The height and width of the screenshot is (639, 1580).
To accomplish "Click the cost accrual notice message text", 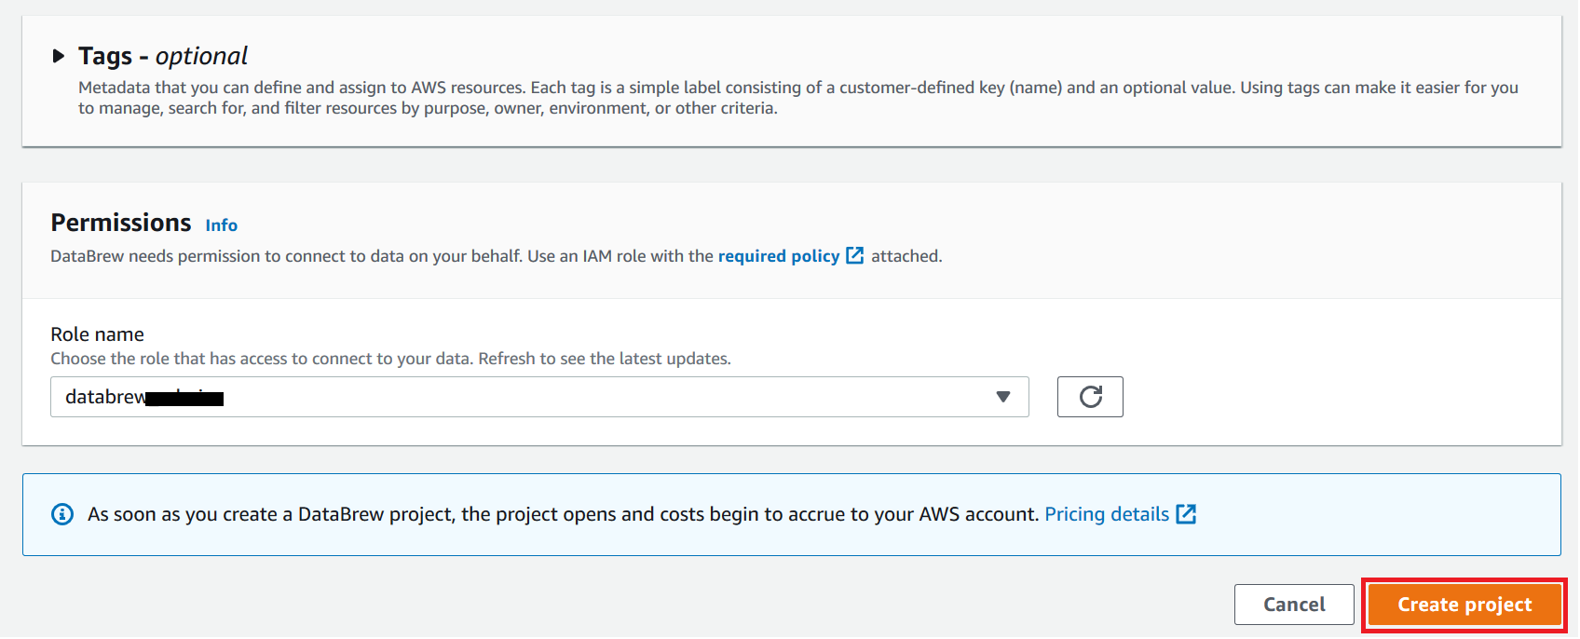I will [563, 514].
